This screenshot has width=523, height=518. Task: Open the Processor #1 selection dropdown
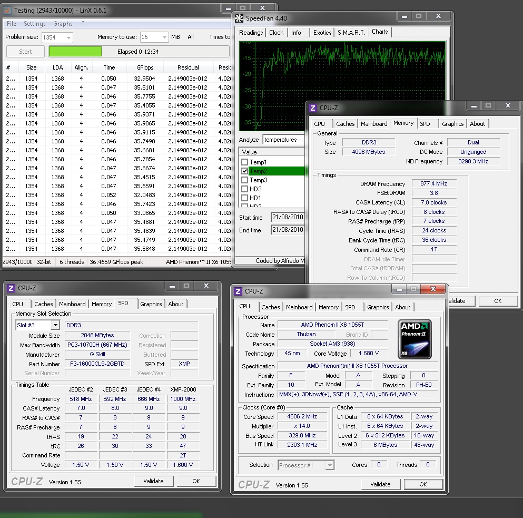pos(330,465)
